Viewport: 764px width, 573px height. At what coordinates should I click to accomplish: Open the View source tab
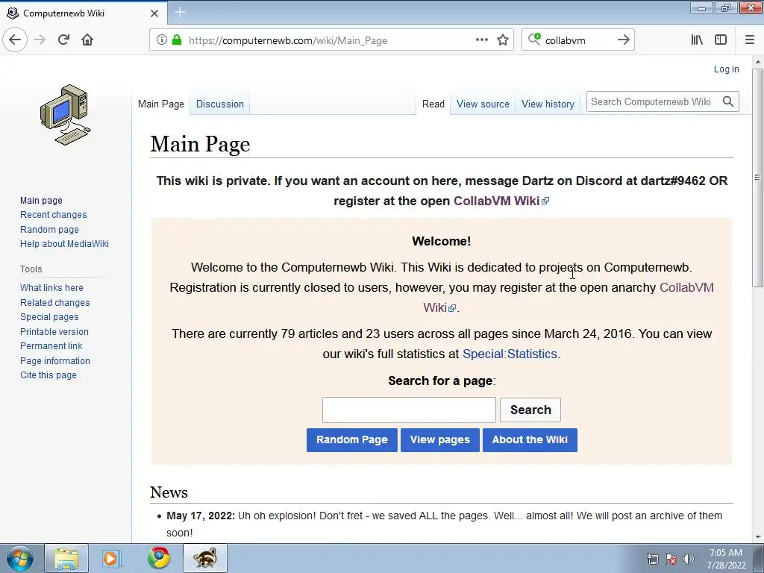click(483, 104)
